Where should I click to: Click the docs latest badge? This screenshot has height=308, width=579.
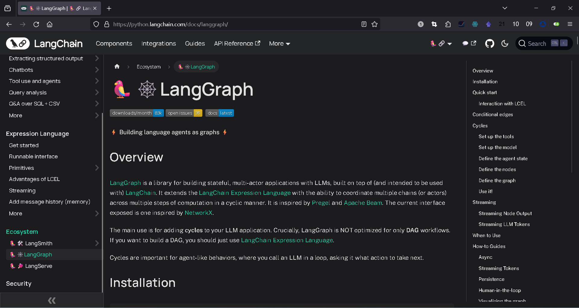click(220, 113)
